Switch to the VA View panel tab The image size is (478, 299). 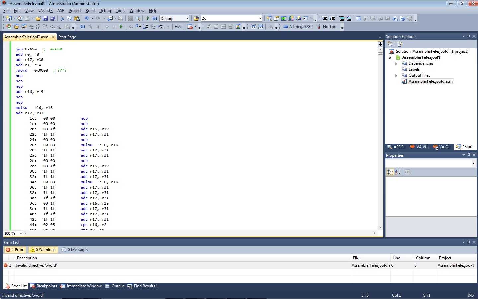(420, 147)
